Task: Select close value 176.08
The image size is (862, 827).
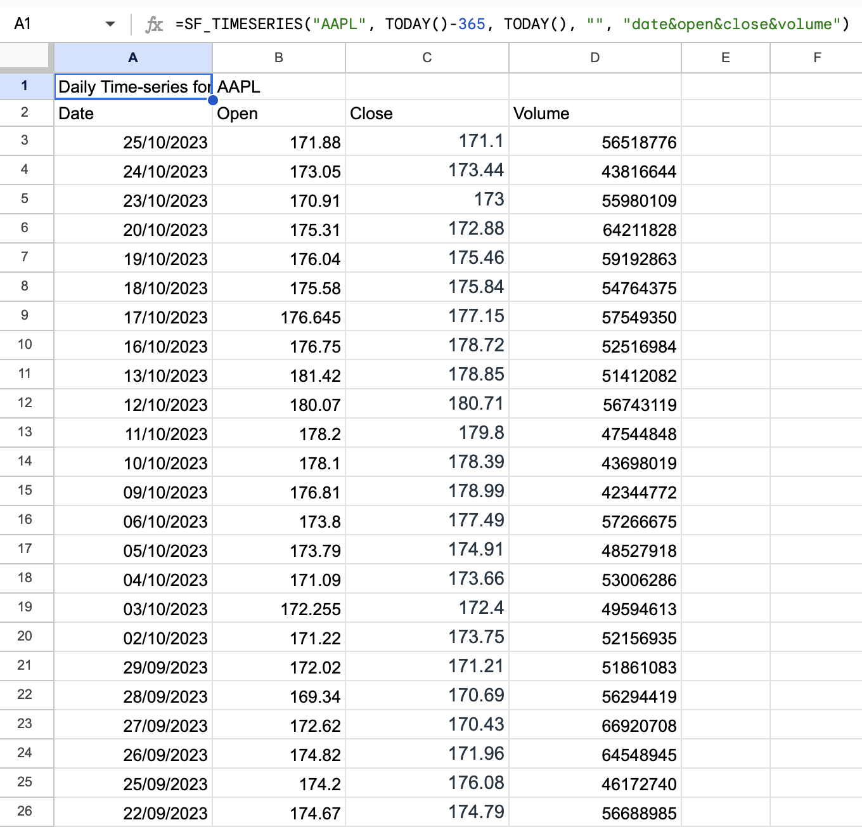Action: (427, 783)
